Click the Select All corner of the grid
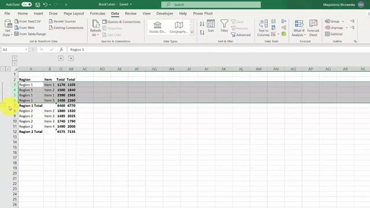The image size is (370, 208). pyautogui.click(x=16, y=69)
